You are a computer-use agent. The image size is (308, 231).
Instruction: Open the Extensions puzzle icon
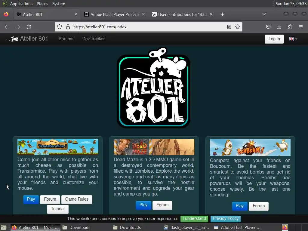pyautogui.click(x=290, y=27)
